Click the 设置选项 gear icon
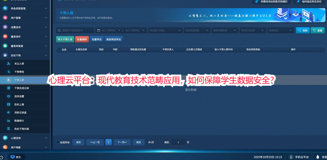 [x=5, y=27]
